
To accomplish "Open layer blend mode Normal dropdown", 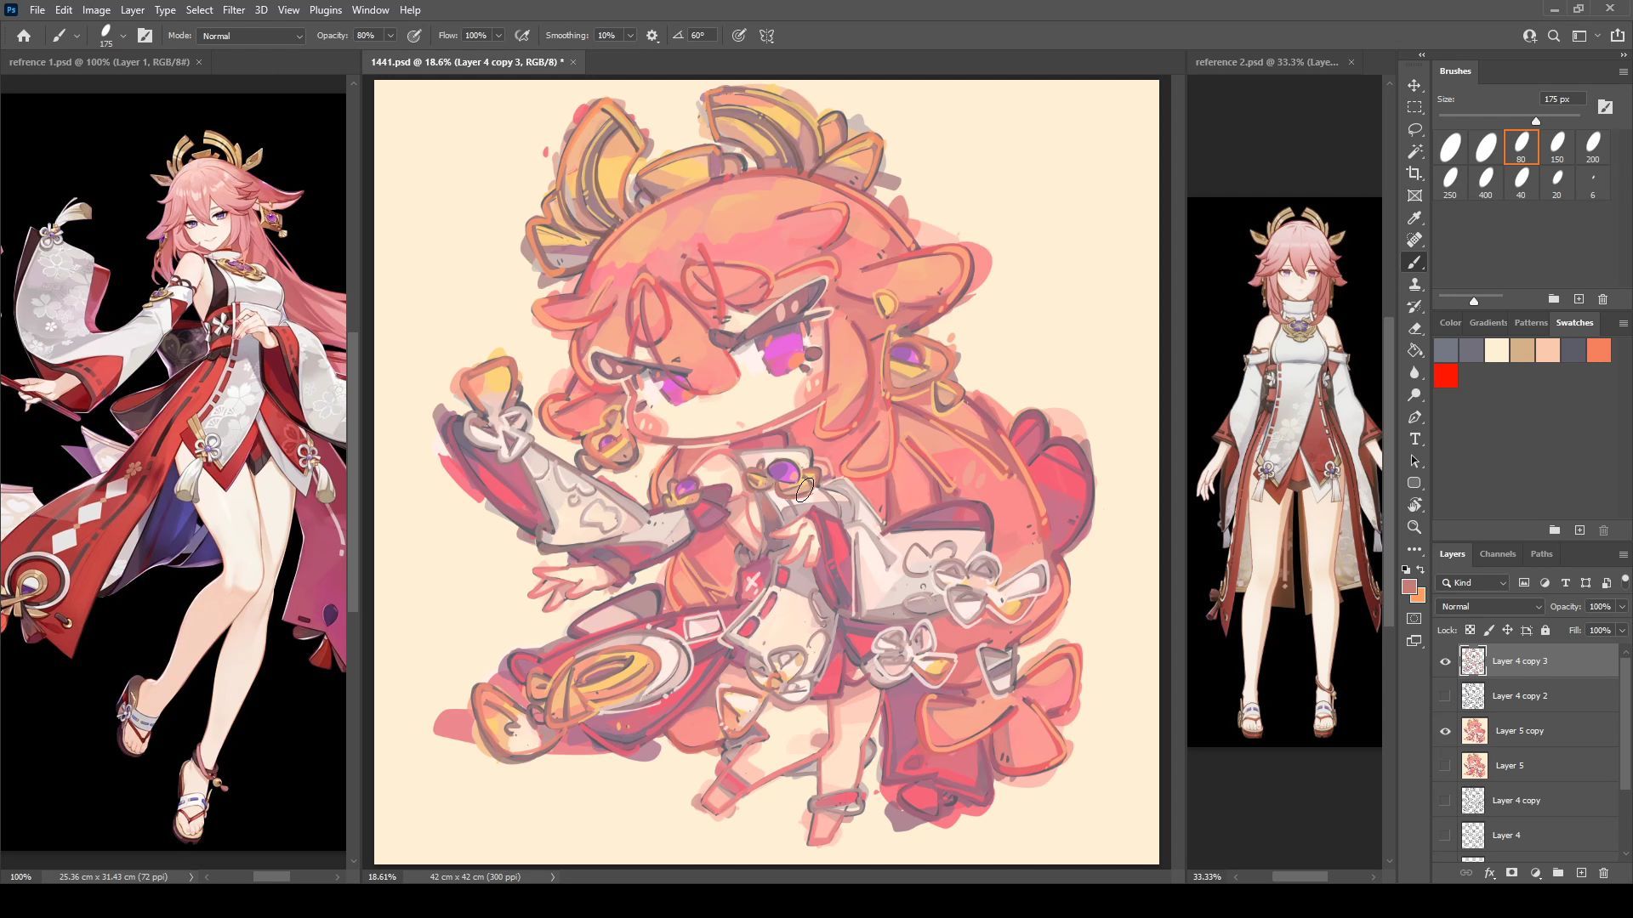I will click(x=1490, y=607).
